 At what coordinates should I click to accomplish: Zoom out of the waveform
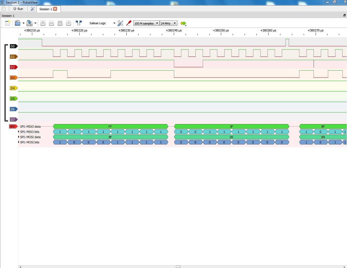[x=51, y=23]
